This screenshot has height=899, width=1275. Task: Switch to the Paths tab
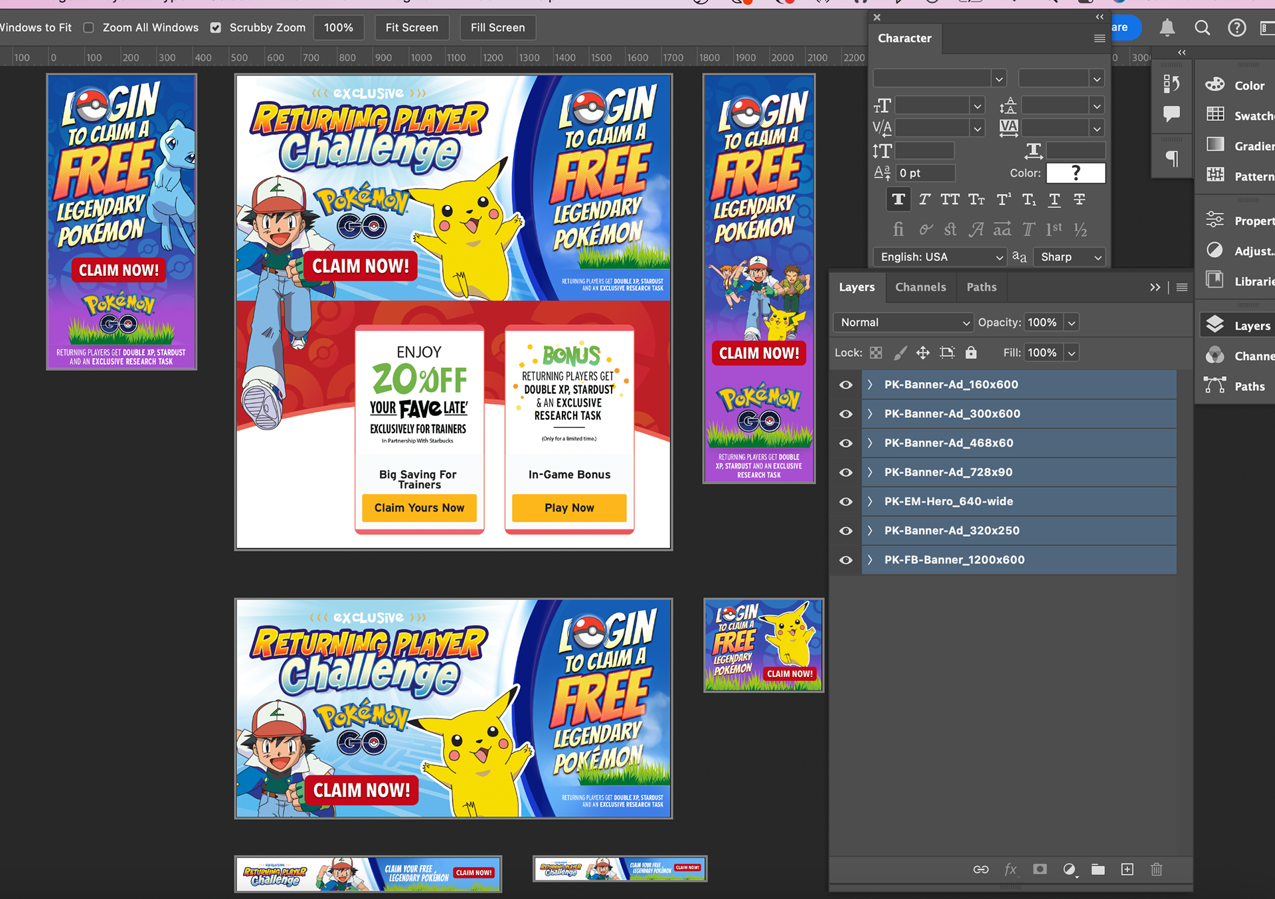click(x=981, y=287)
